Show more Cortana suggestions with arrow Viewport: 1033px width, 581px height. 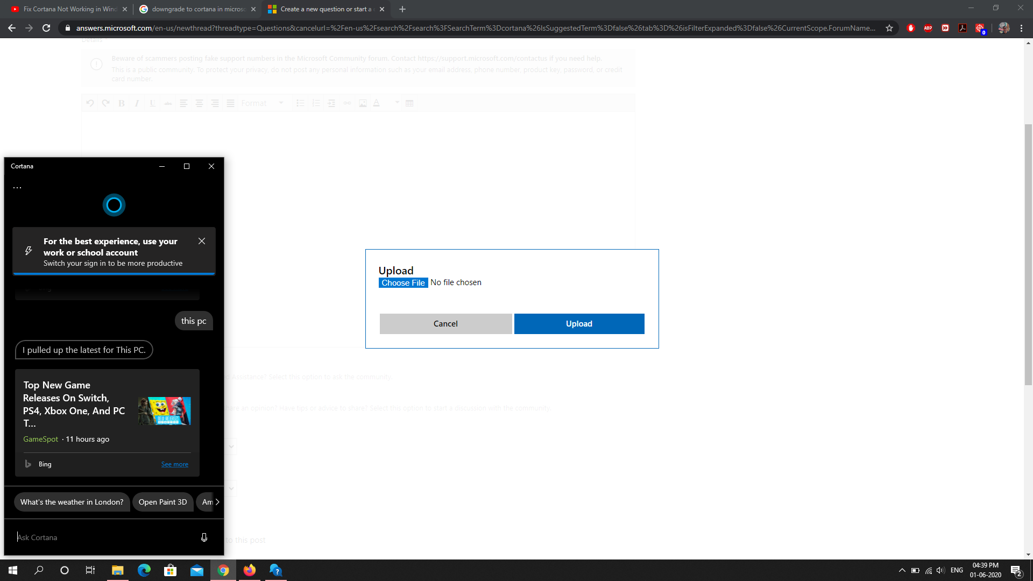coord(217,502)
